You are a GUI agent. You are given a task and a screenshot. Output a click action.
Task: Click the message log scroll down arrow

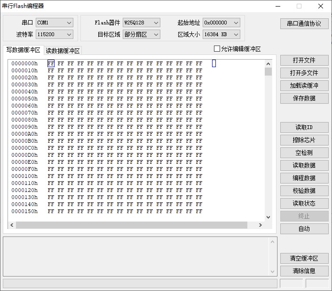click(272, 272)
